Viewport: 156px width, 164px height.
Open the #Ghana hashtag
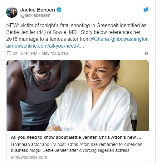(100, 39)
